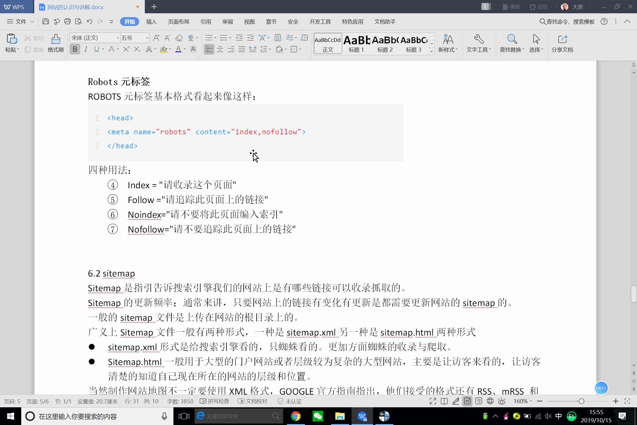Open Print Preview icon
Screen dimensions: 637x425
(78, 22)
